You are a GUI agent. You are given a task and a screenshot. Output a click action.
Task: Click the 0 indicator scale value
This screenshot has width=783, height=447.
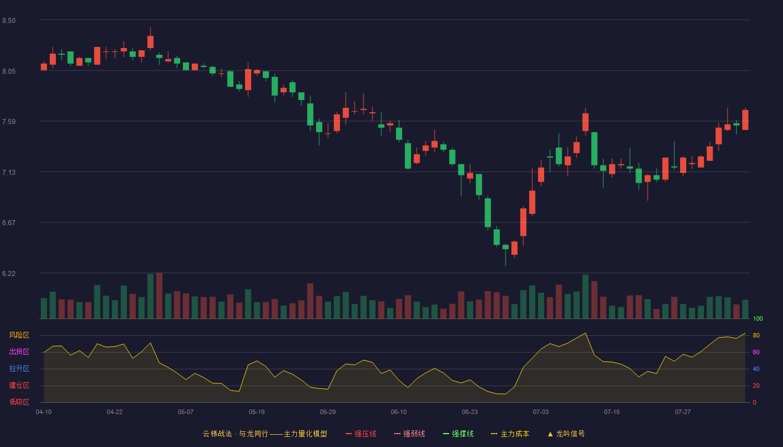[x=754, y=402]
